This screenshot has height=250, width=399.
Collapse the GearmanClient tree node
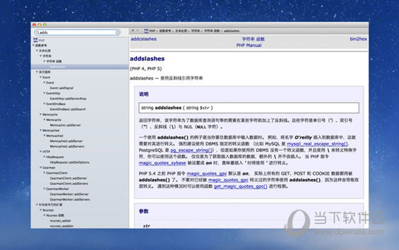(x=45, y=173)
